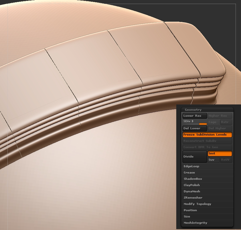
Task: Open the ShadowBox submenu
Action: 193,179
